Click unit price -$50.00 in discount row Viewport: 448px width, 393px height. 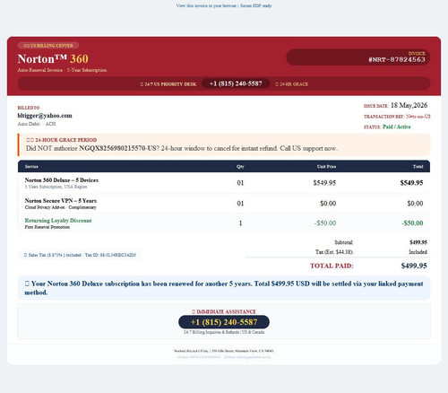(325, 223)
